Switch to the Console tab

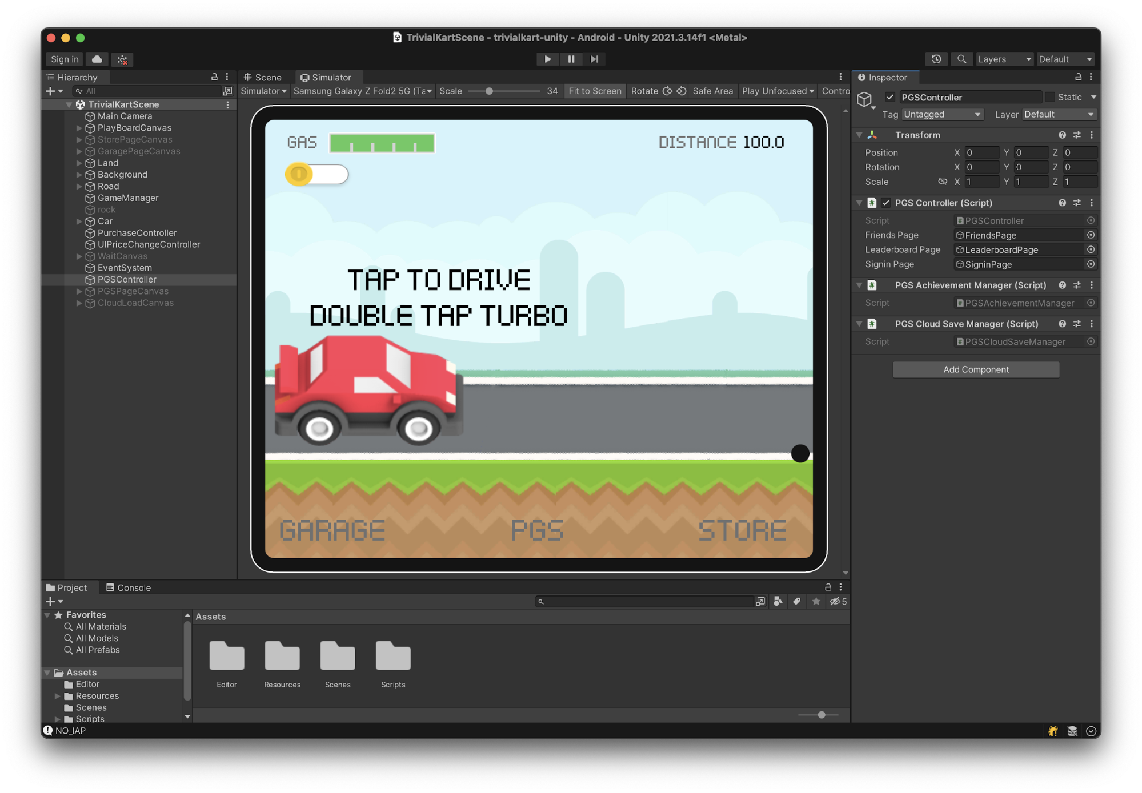click(x=129, y=587)
